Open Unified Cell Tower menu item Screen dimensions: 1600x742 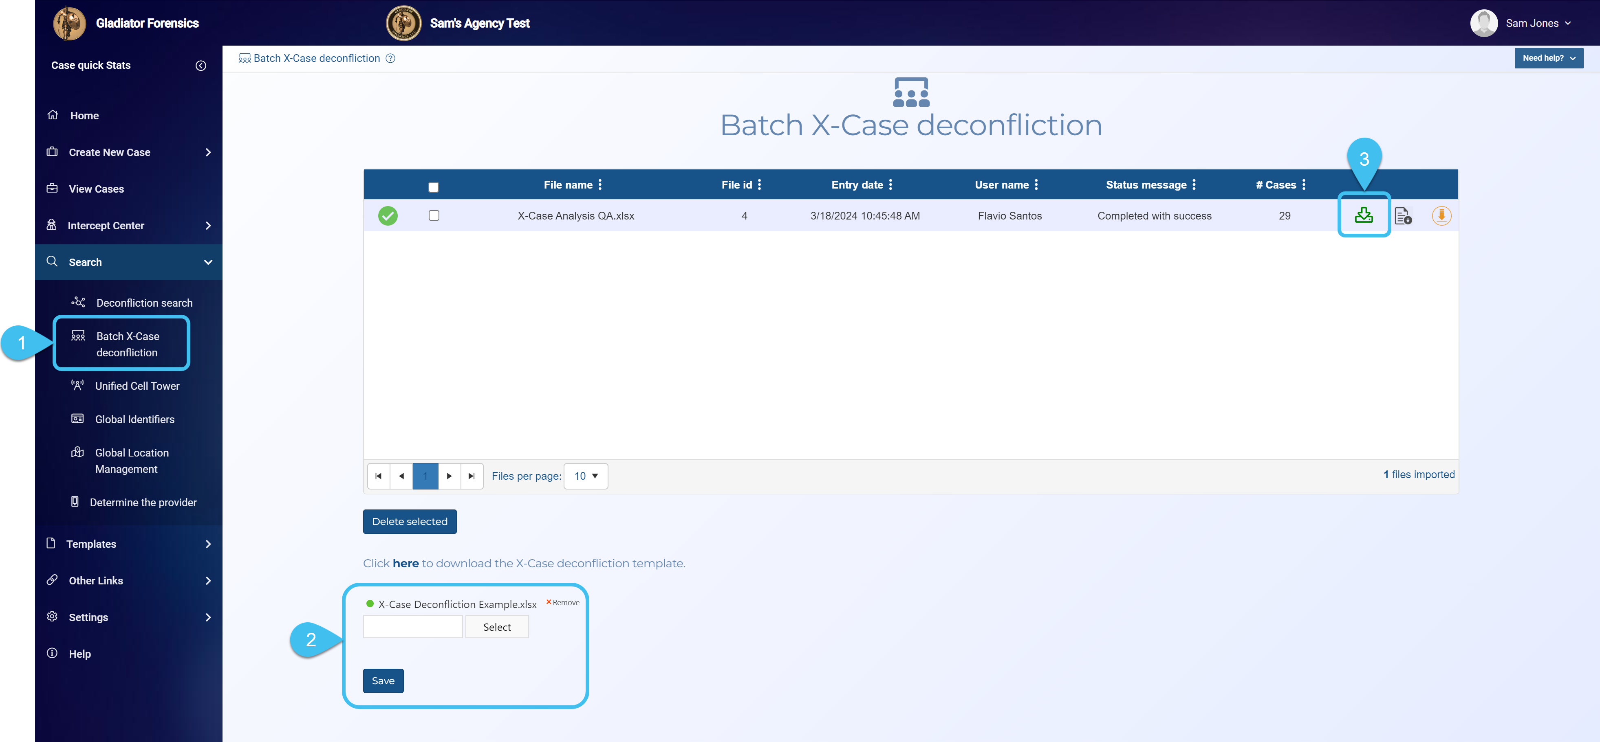coord(137,386)
